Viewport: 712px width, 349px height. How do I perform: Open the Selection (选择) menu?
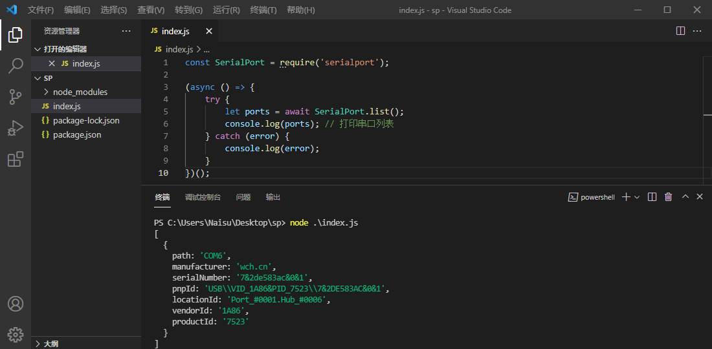tap(114, 10)
